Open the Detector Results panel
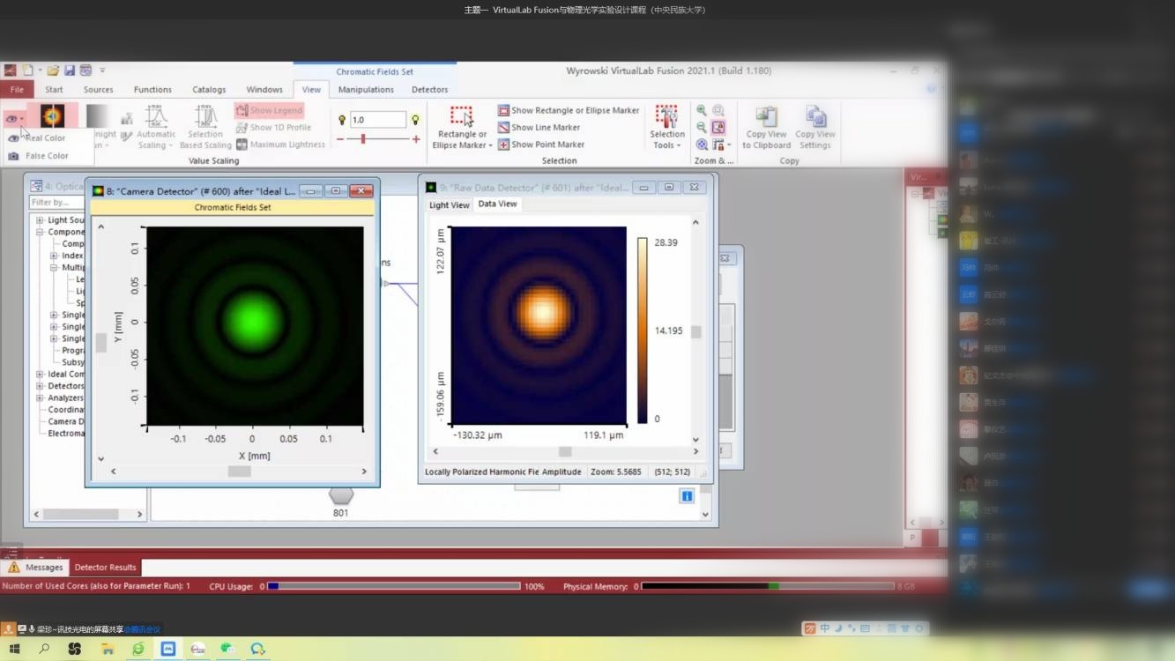Viewport: 1175px width, 661px height. [105, 568]
